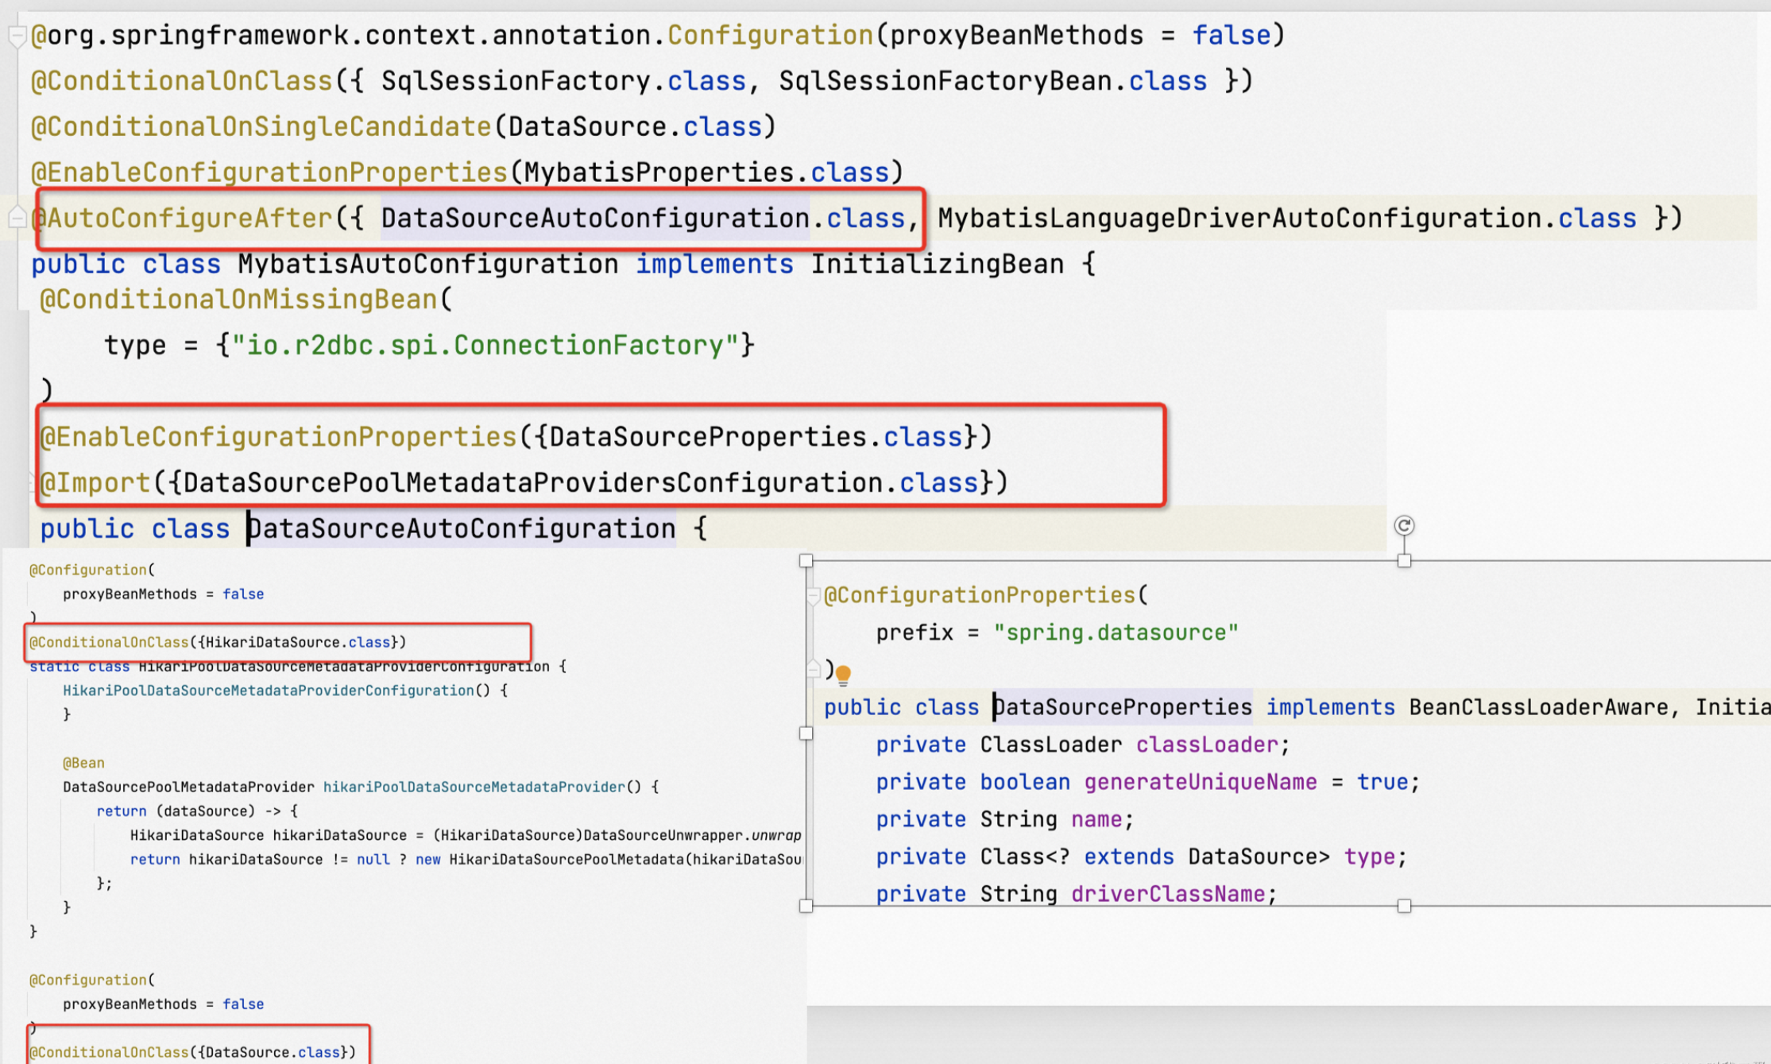
Task: Click the top-center resize handle below rotate icon
Action: coord(1404,560)
